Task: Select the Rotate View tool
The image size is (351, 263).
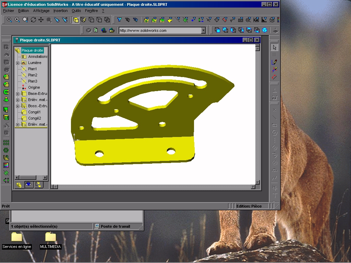Action: 33,20
